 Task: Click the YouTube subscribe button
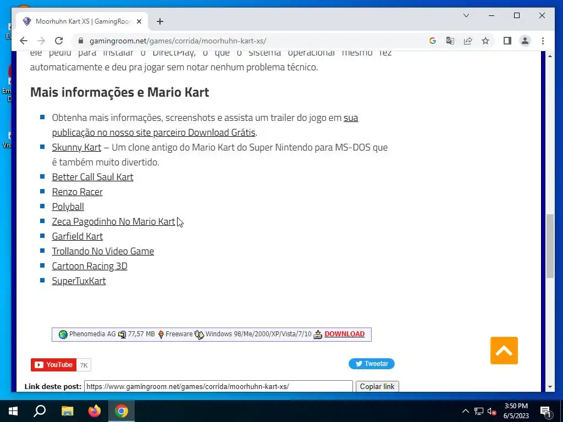click(x=53, y=365)
